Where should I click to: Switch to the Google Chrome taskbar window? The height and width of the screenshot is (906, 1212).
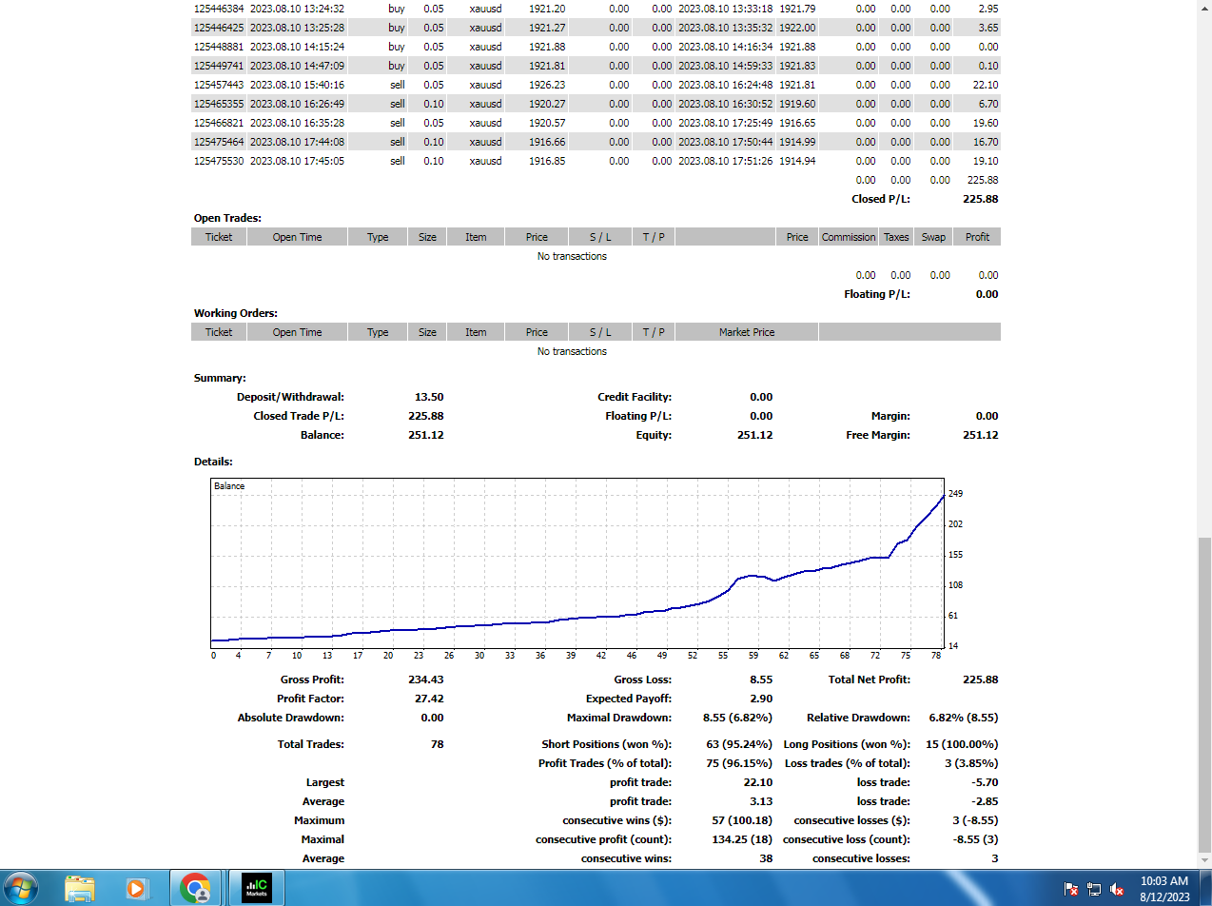click(196, 888)
